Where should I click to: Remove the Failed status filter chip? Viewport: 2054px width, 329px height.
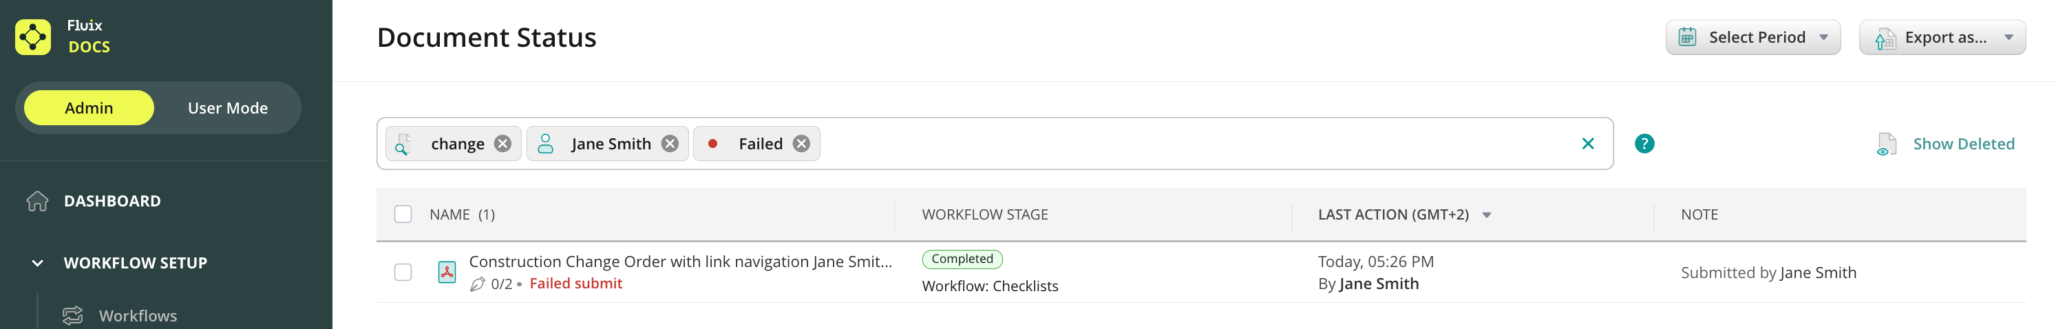point(801,143)
